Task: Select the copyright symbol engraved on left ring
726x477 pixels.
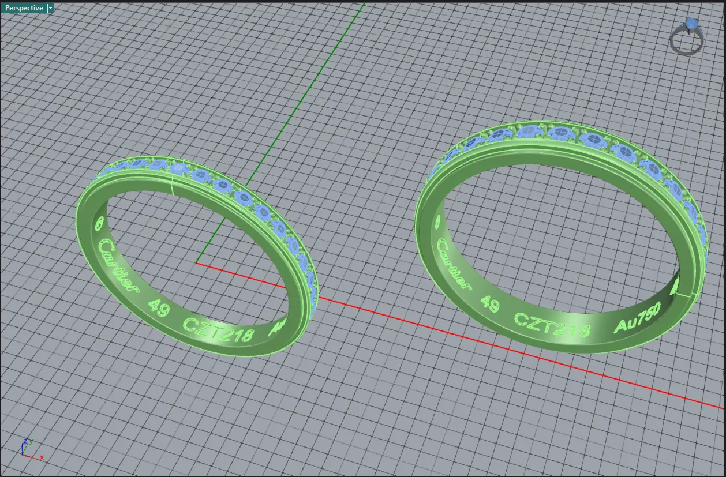Action: [x=98, y=223]
